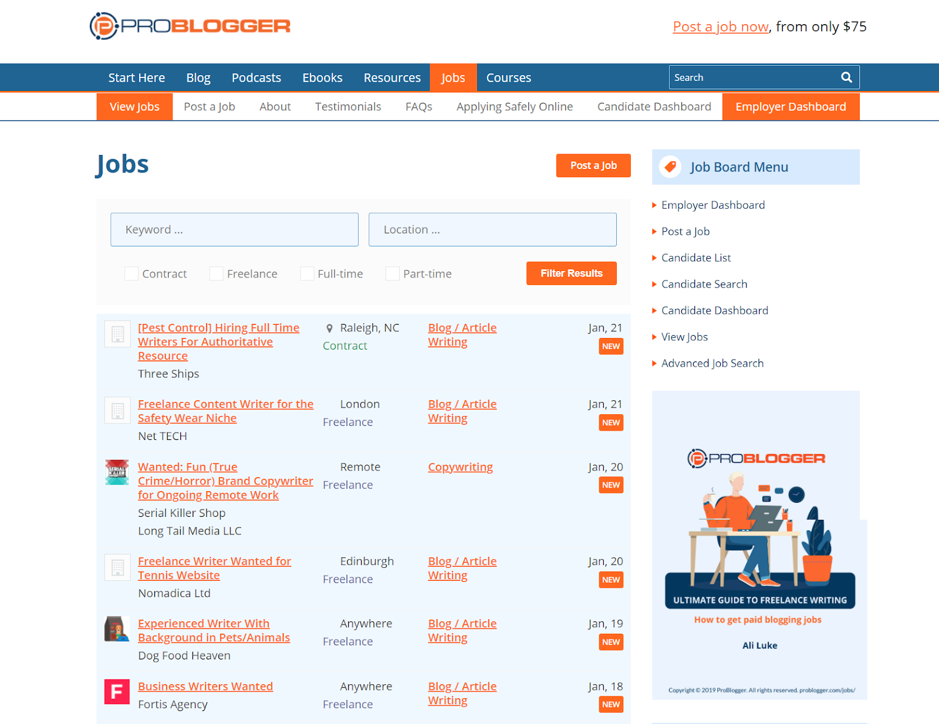Open Post a Job in sidebar menu
Image resolution: width=939 pixels, height=724 pixels.
[x=685, y=231]
